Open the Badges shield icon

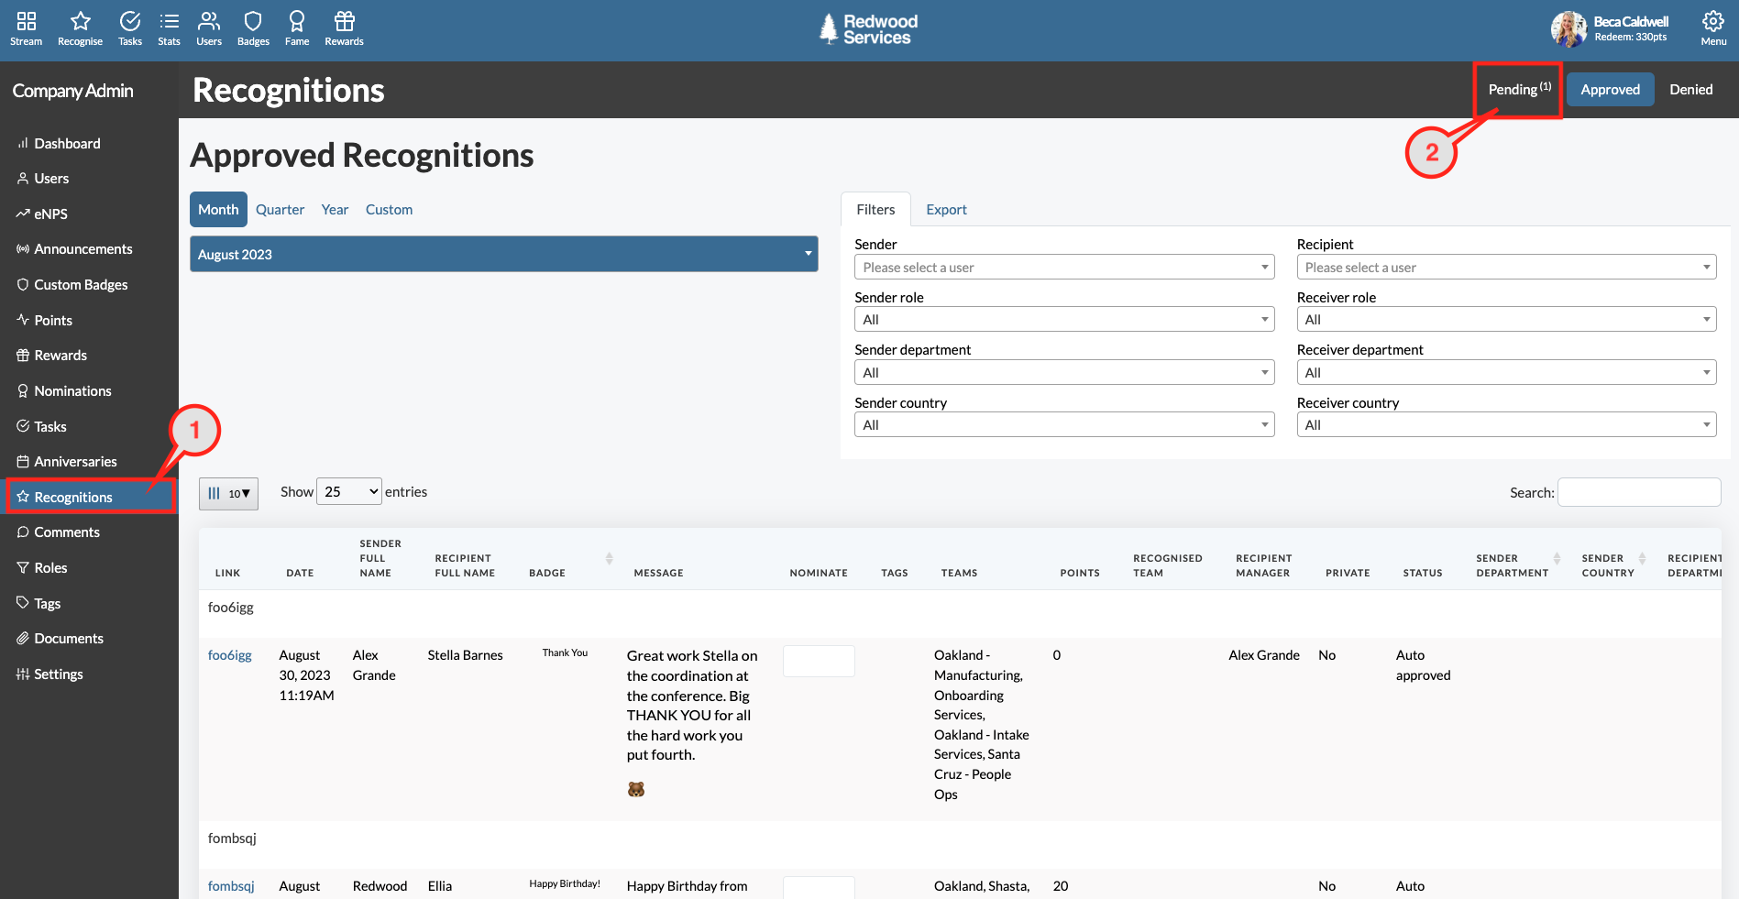(252, 27)
